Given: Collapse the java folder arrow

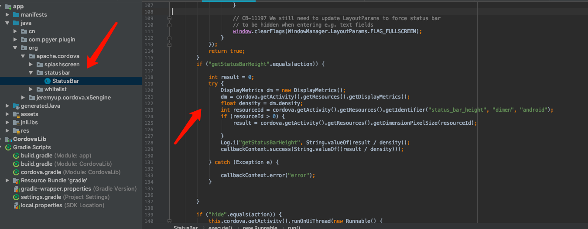Looking at the screenshot, I should pyautogui.click(x=7, y=23).
